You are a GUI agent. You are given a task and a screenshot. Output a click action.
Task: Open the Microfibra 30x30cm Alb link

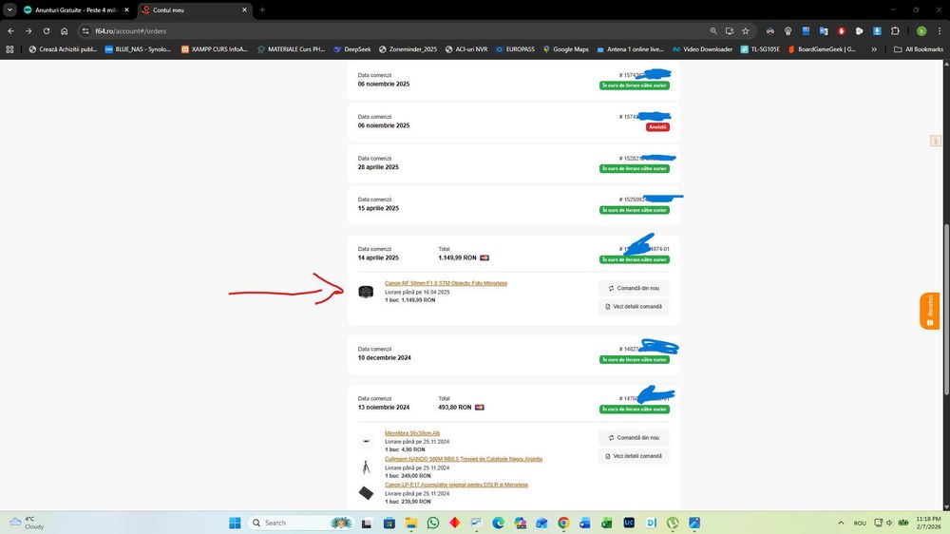click(x=412, y=433)
